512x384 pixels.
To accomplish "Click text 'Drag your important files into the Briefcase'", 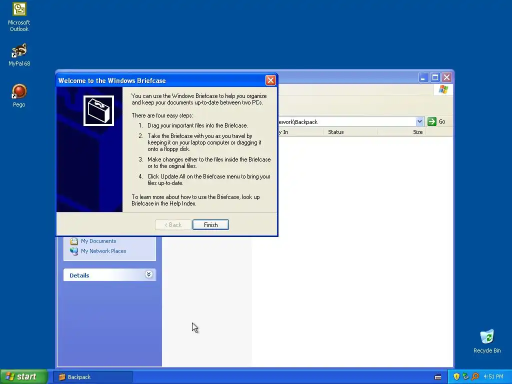I will point(197,125).
